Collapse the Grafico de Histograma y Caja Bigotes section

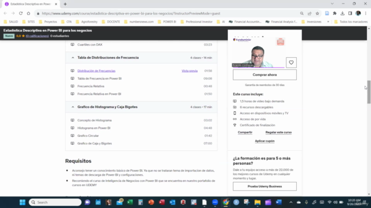[x=72, y=107]
